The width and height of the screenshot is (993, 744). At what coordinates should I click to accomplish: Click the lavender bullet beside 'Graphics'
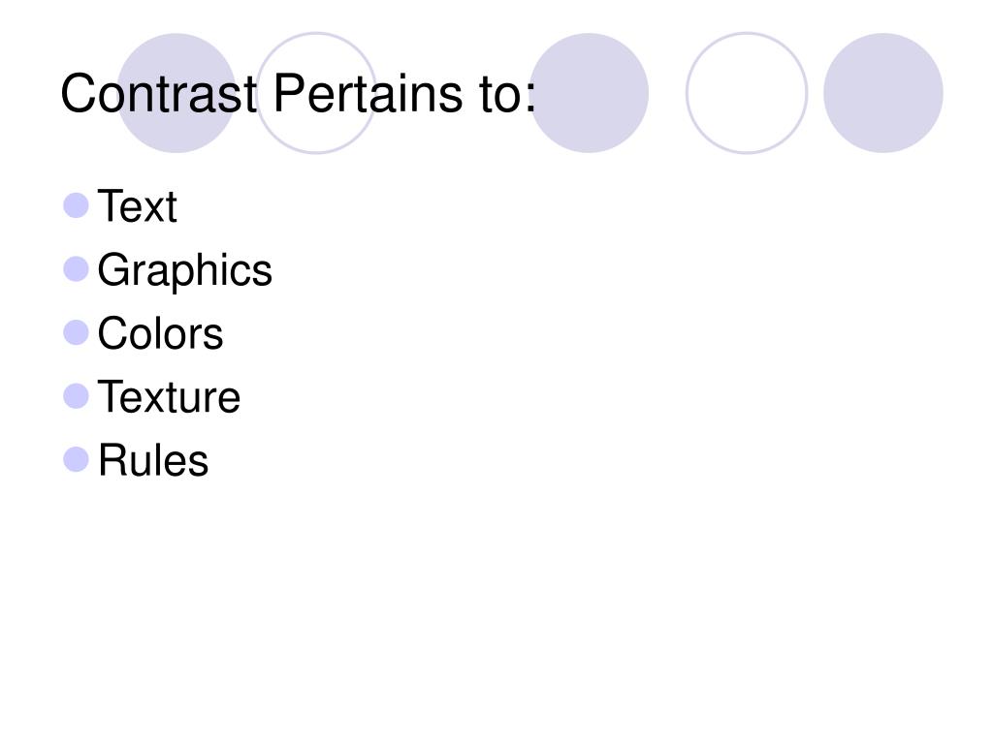[76, 269]
